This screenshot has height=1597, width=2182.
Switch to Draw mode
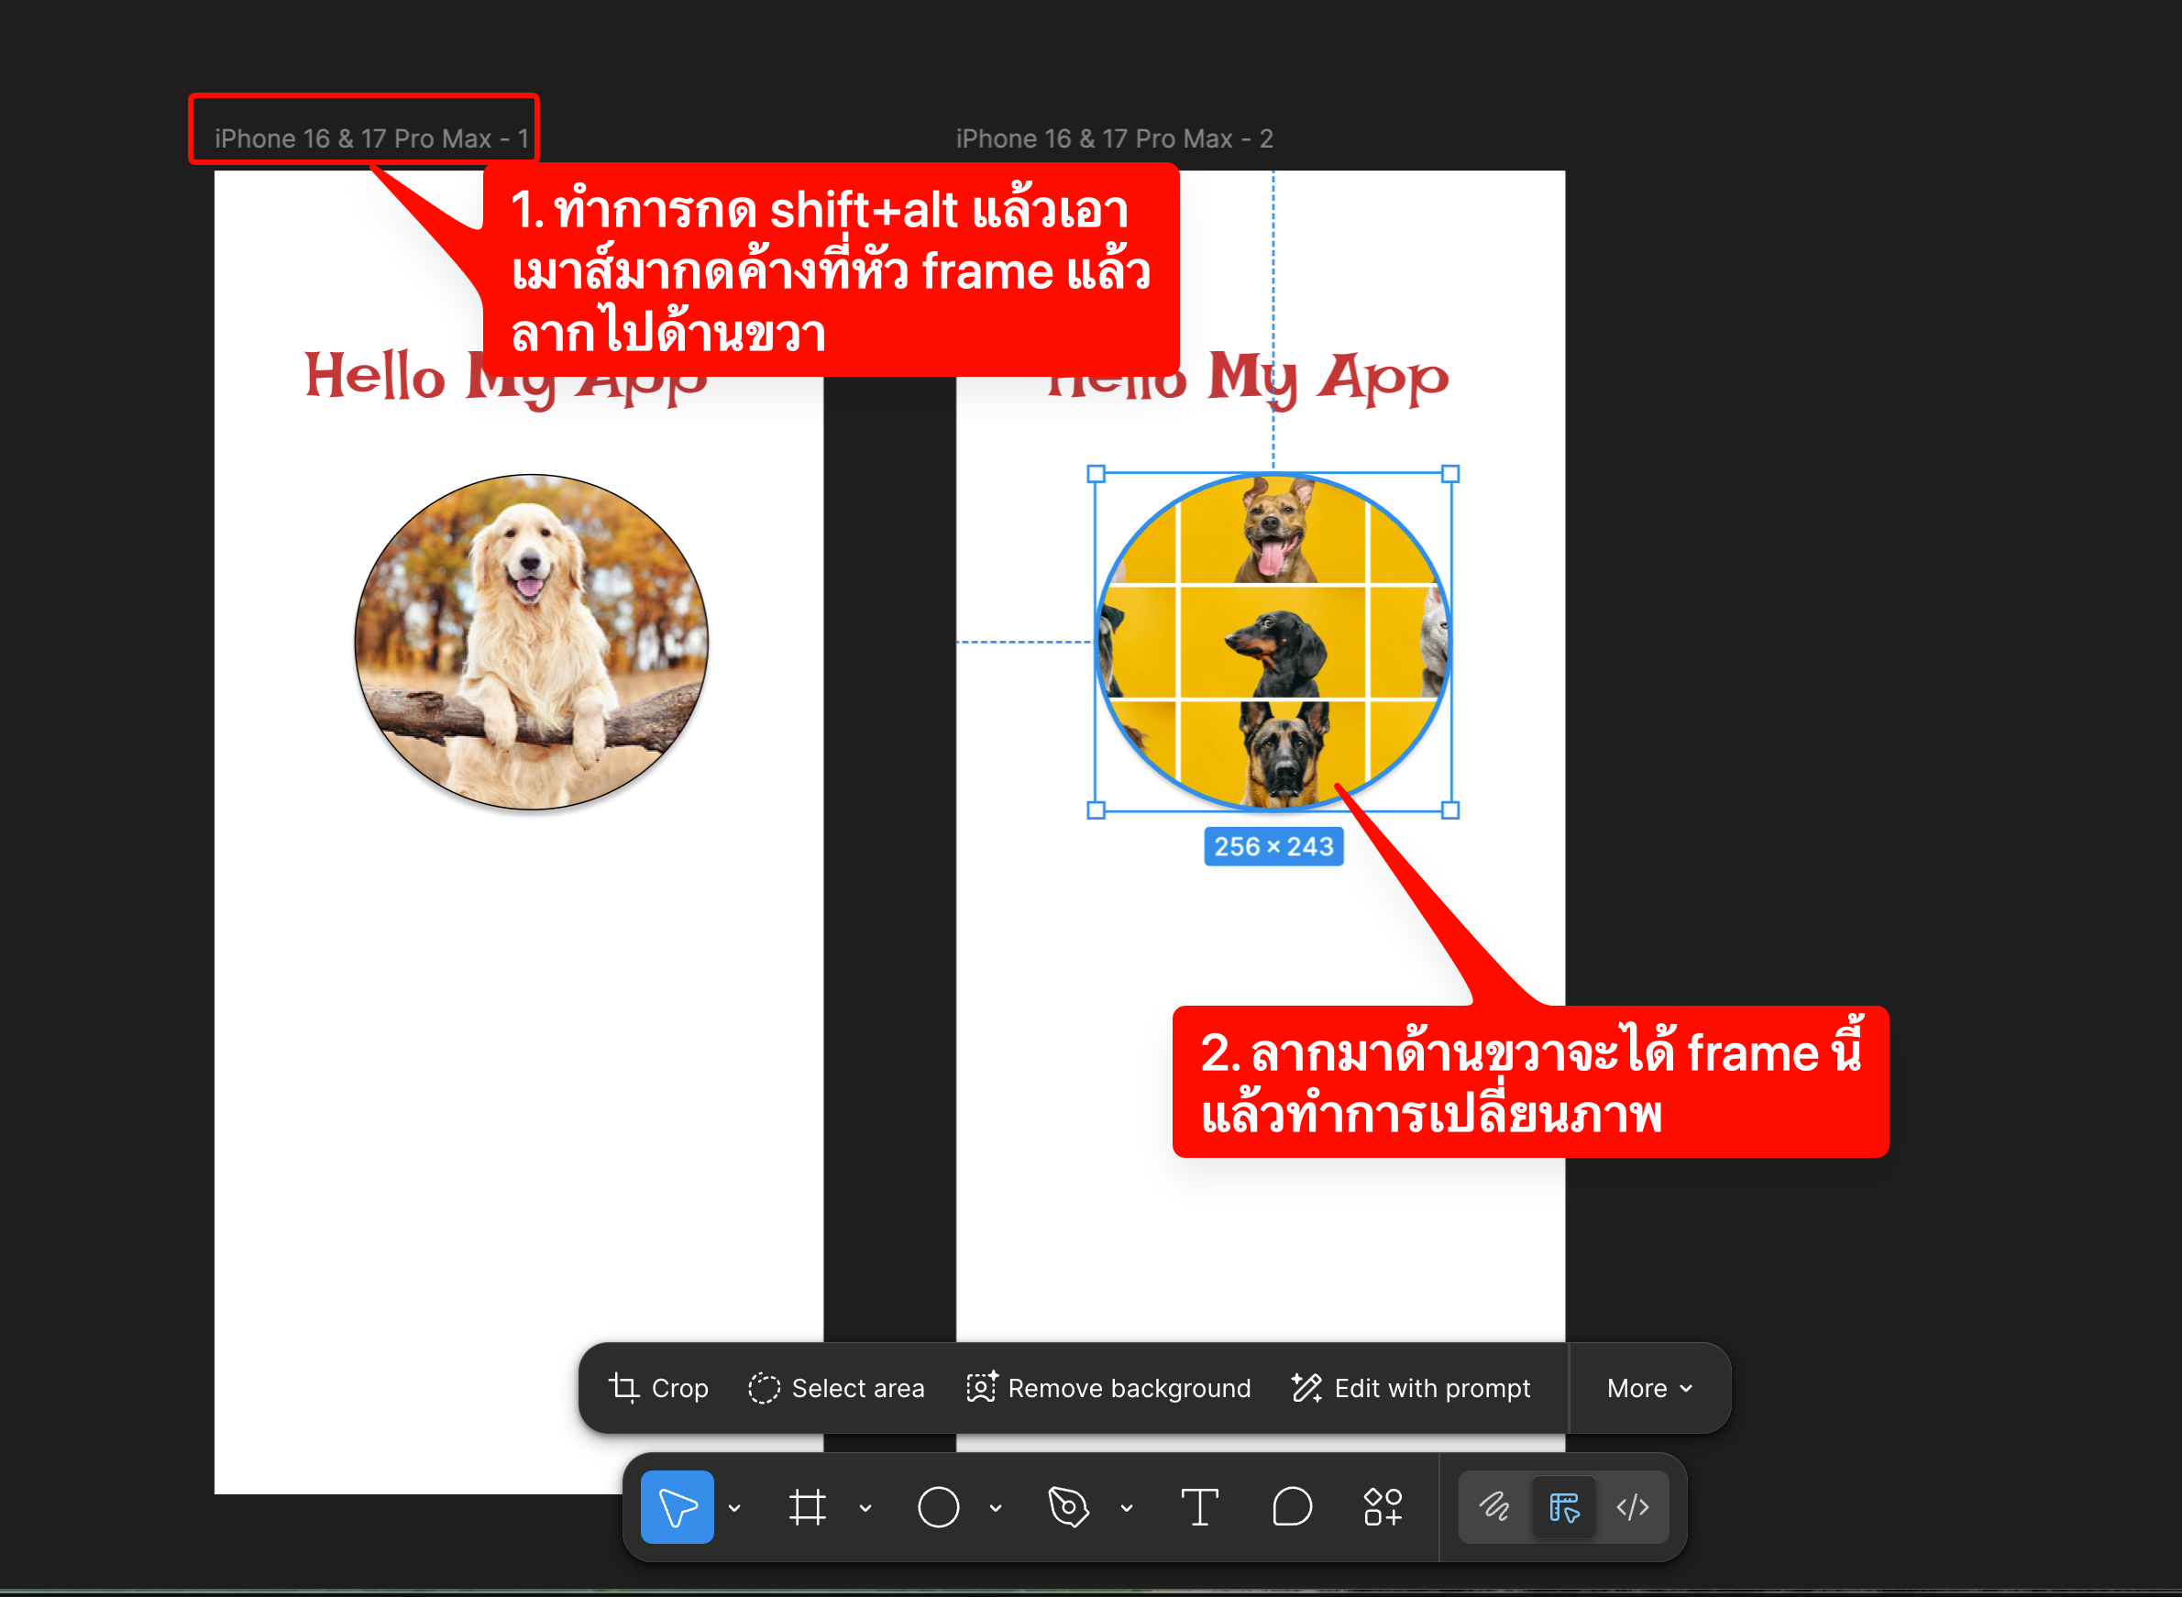click(1494, 1506)
